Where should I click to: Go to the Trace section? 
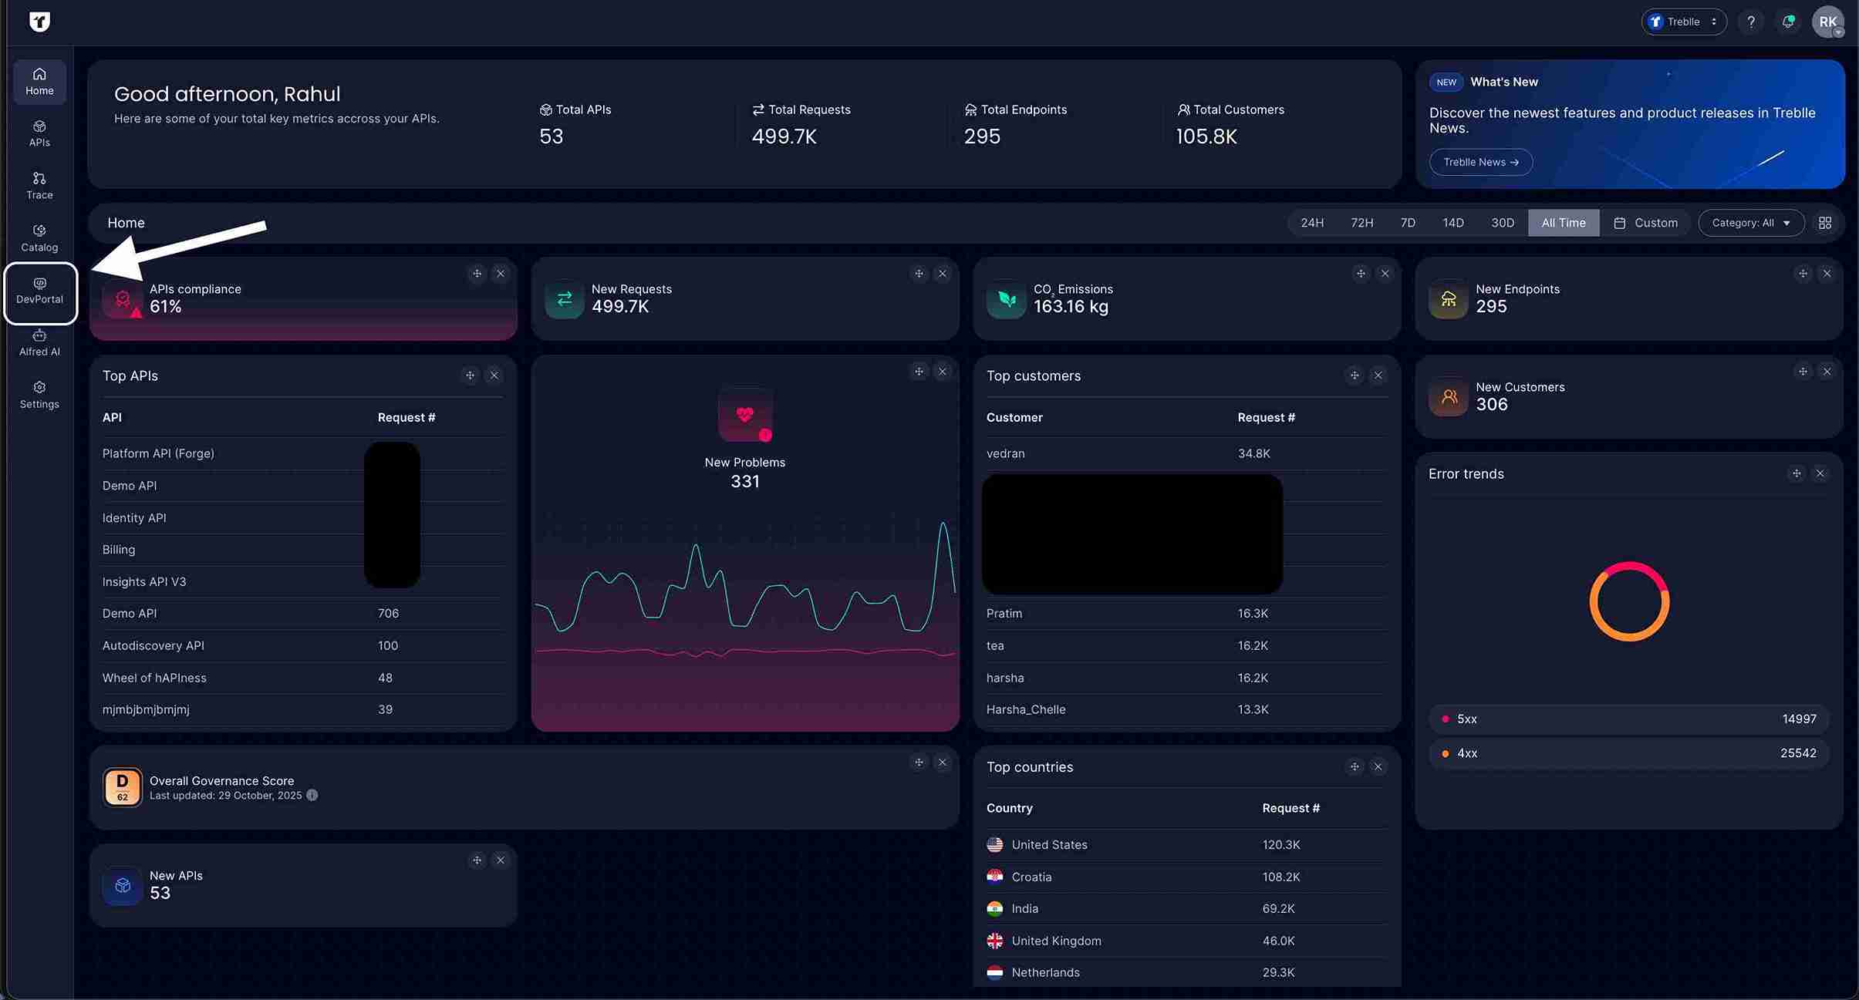[39, 186]
